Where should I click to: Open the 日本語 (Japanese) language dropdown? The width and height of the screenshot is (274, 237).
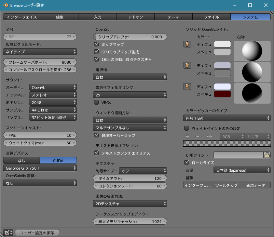(242, 170)
